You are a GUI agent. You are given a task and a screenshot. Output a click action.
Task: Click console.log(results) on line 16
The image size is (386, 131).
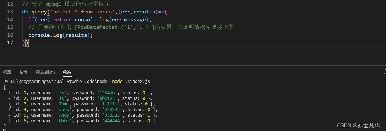[60, 35]
